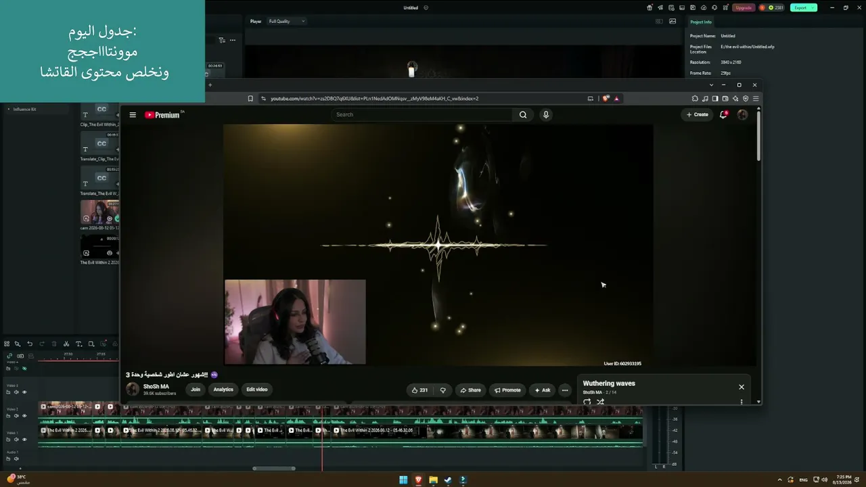Bookmark this page in the address bar

point(250,99)
